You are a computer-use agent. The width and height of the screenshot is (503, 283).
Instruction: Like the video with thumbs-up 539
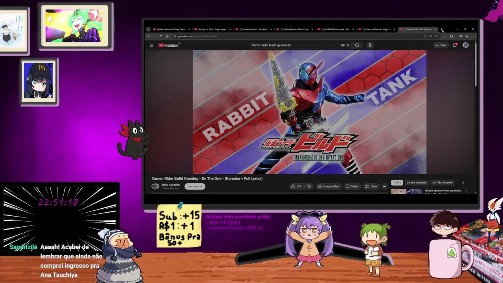pos(296,186)
